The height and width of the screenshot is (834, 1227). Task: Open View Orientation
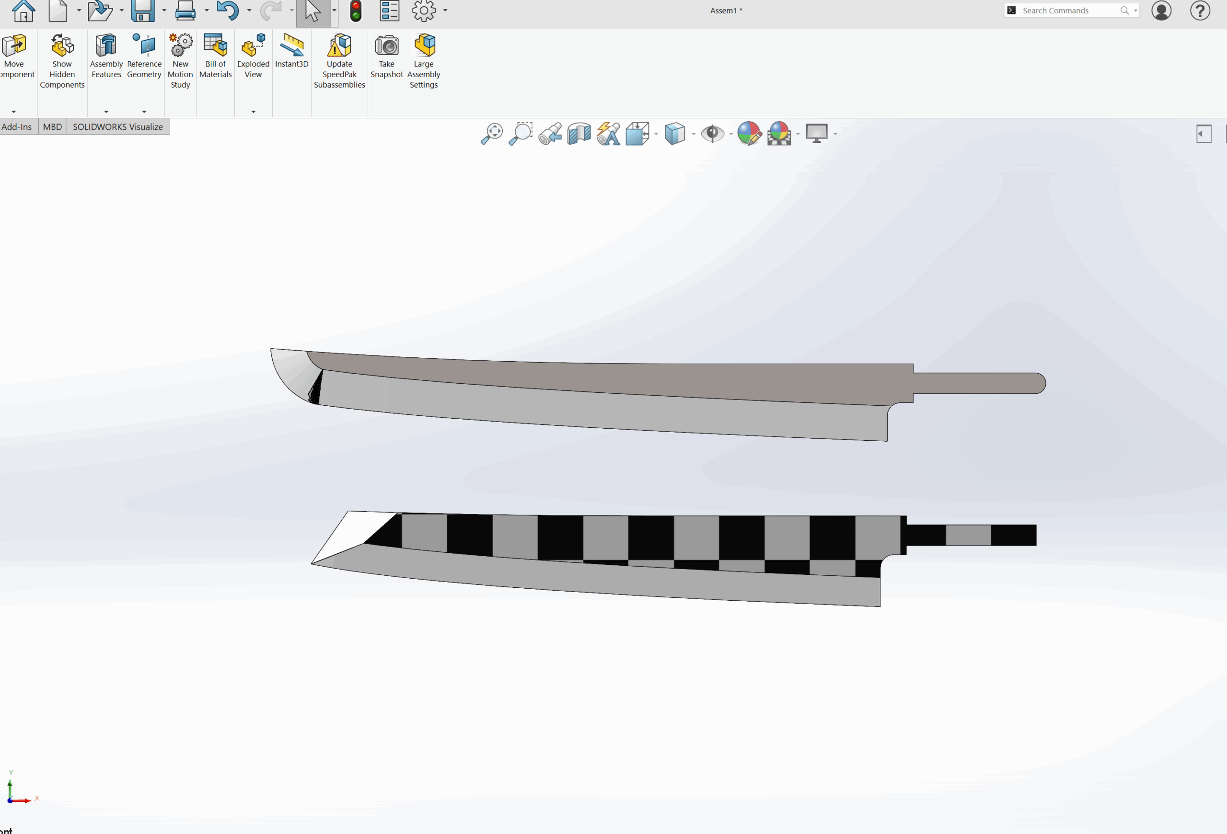(x=637, y=134)
